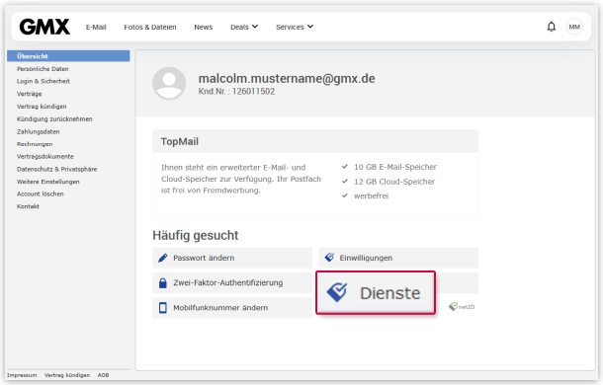Open Weitere Einstellungen
603x385 pixels.
(48, 182)
